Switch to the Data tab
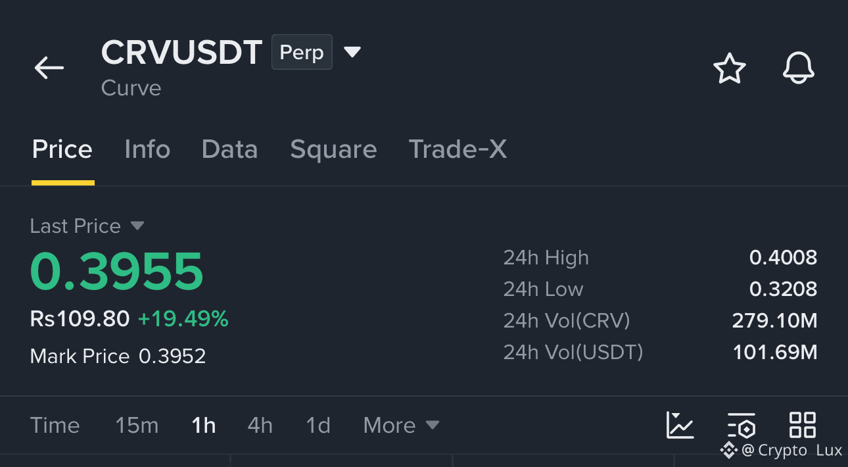 pos(229,149)
